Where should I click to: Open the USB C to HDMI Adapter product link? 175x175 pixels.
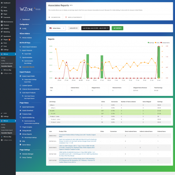click(77, 148)
